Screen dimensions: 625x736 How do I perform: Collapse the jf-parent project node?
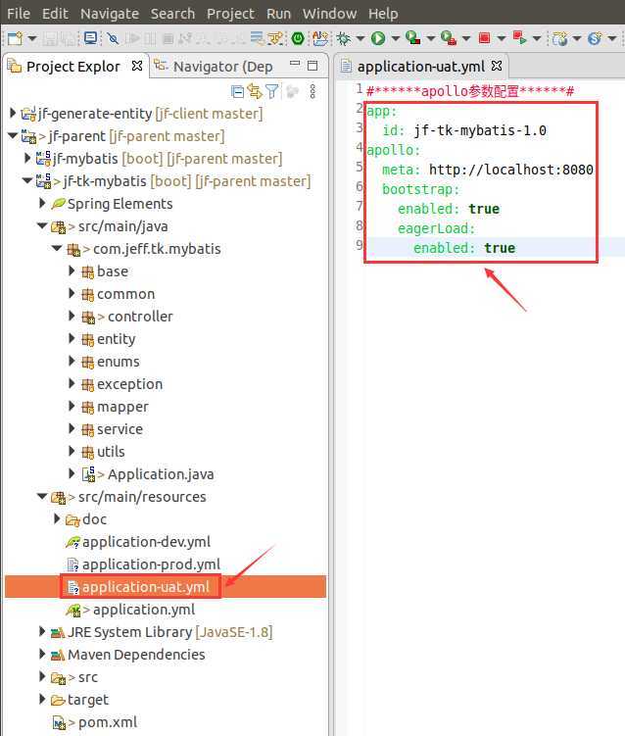(13, 135)
